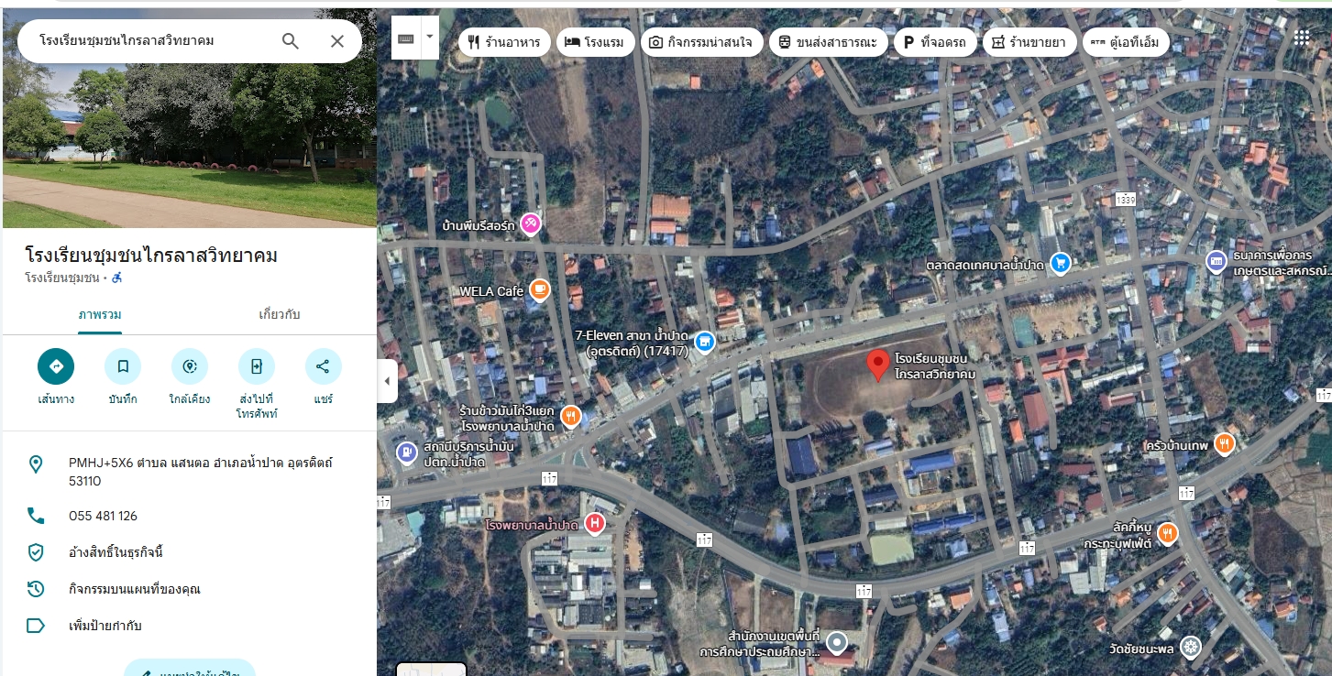Save place with บันทึก bookmark icon
Screen dimensions: 1332x676
(x=123, y=366)
